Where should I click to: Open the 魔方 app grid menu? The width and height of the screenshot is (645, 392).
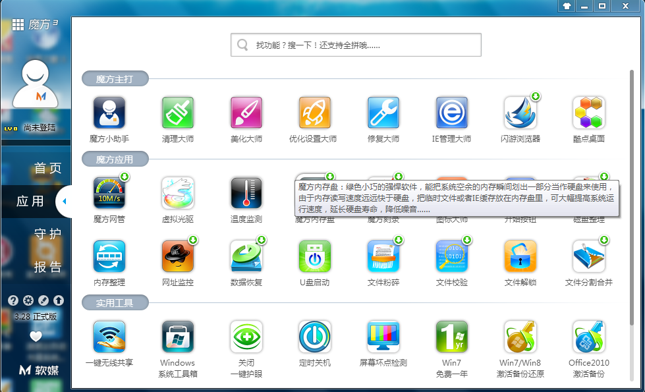(18, 24)
